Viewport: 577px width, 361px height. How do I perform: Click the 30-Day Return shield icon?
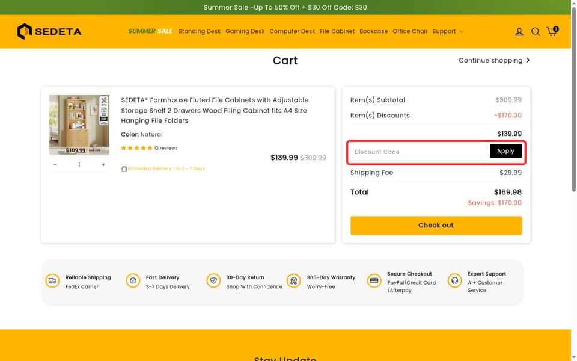coord(213,281)
